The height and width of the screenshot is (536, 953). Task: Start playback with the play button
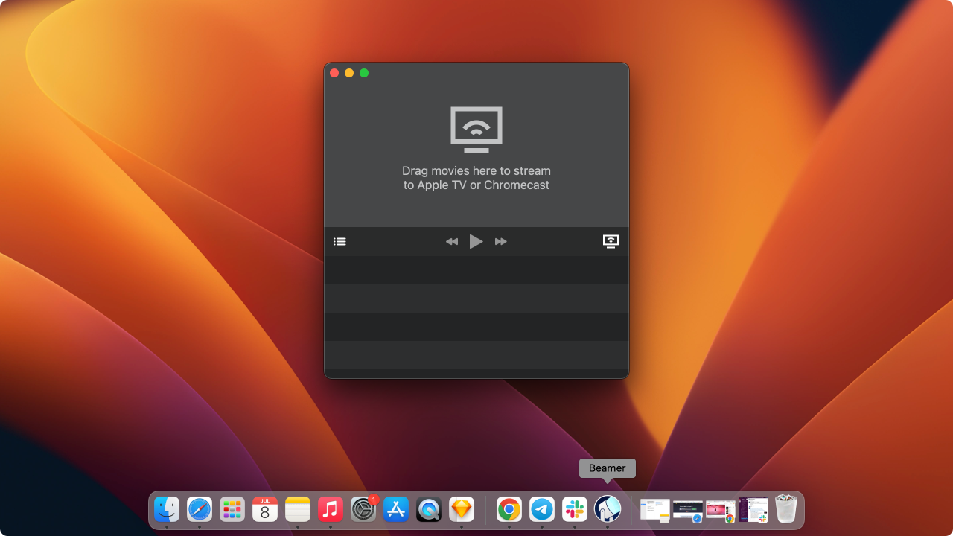coord(476,241)
